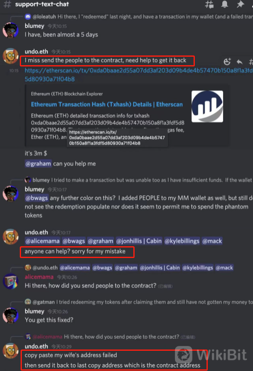The height and width of the screenshot is (371, 253).
Task: Open the Threads icon in the header
Action: (x=209, y=4)
